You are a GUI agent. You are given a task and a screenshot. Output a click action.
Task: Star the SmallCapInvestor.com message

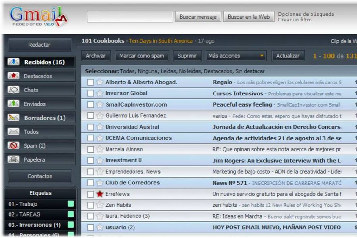click(100, 104)
